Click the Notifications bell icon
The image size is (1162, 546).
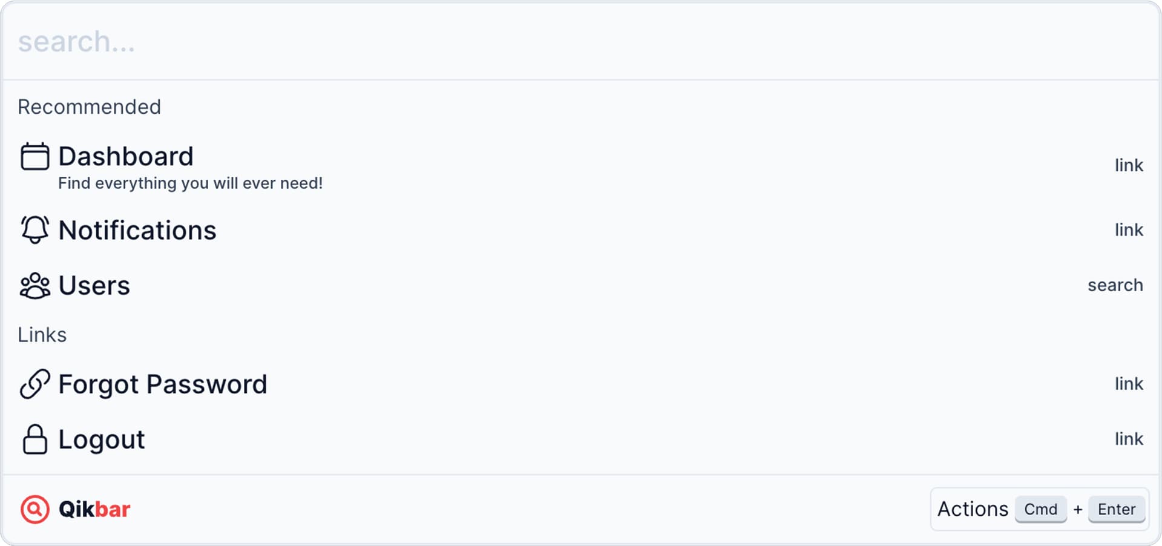[35, 230]
